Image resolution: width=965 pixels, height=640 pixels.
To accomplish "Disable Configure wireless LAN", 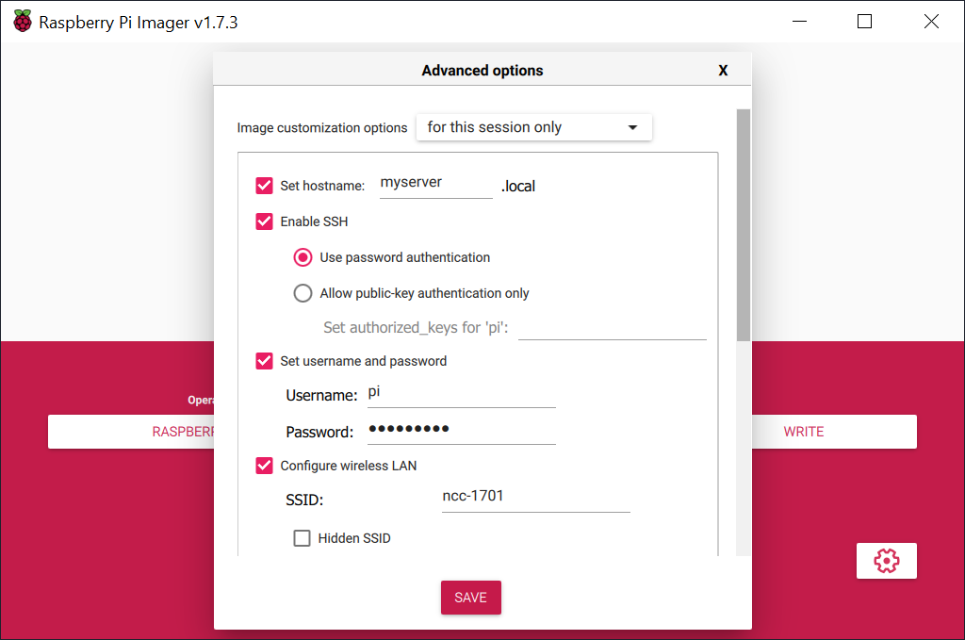I will click(264, 465).
